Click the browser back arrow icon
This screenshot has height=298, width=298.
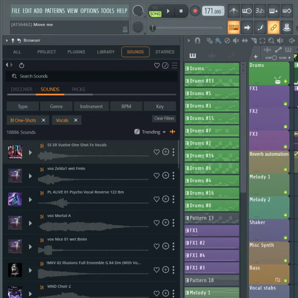pos(19,40)
